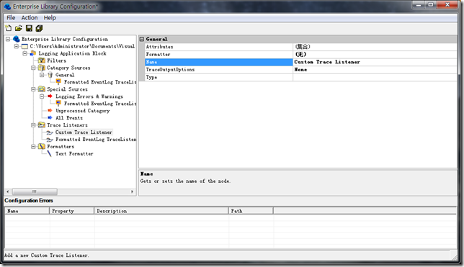
Task: Click the Enterprise Library Configuration root node icon
Action: (17, 39)
